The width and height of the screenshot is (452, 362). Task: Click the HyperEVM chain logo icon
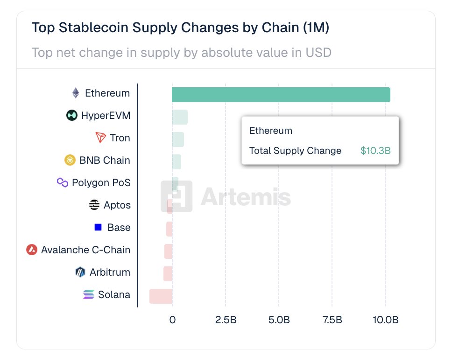71,115
